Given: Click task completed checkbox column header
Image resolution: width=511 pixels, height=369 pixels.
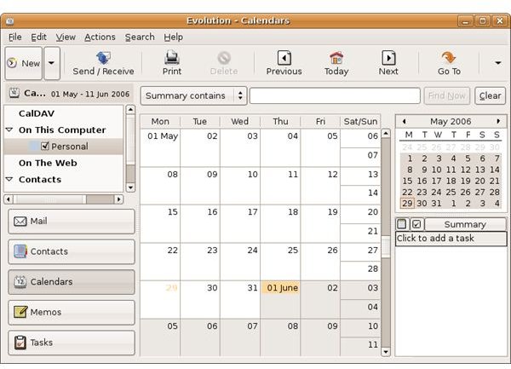Looking at the screenshot, I should tap(416, 224).
